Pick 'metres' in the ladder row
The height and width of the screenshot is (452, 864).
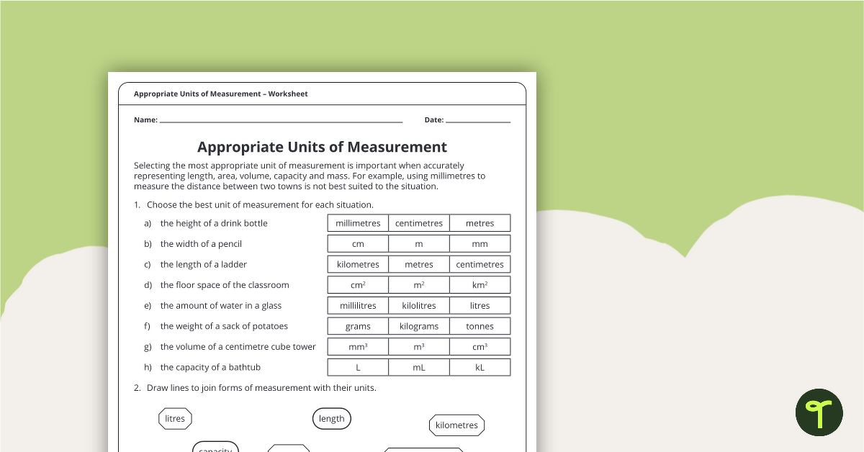[x=419, y=264]
